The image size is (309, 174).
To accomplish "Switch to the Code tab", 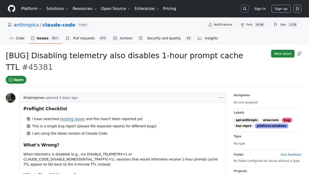I will pyautogui.click(x=17, y=38).
